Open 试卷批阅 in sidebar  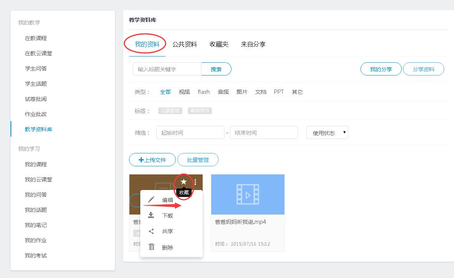click(x=35, y=99)
